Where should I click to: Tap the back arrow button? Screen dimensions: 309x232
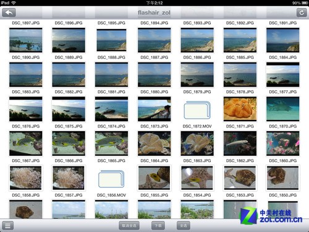pyautogui.click(x=9, y=12)
